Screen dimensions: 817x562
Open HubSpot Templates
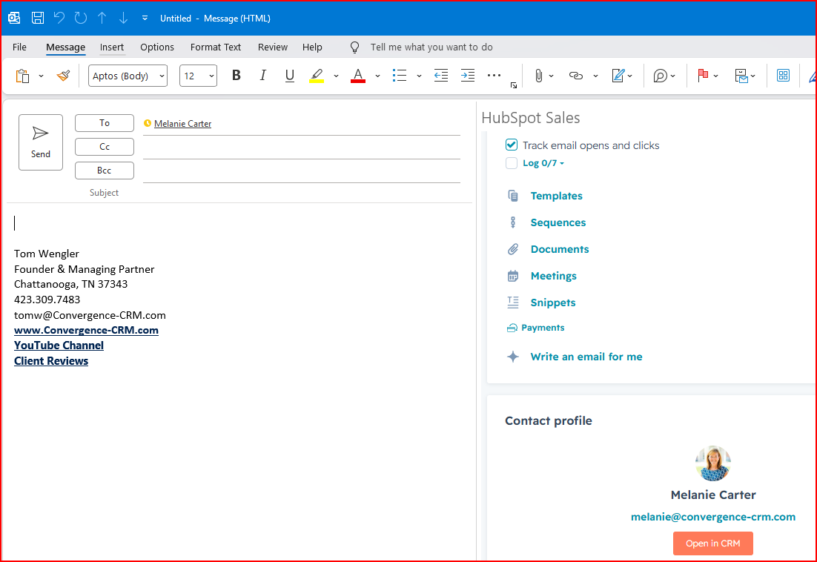click(x=557, y=196)
